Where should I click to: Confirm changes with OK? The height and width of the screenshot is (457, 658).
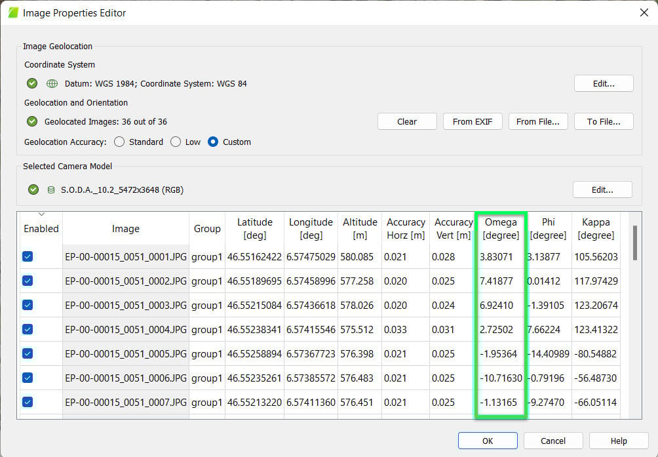487,441
